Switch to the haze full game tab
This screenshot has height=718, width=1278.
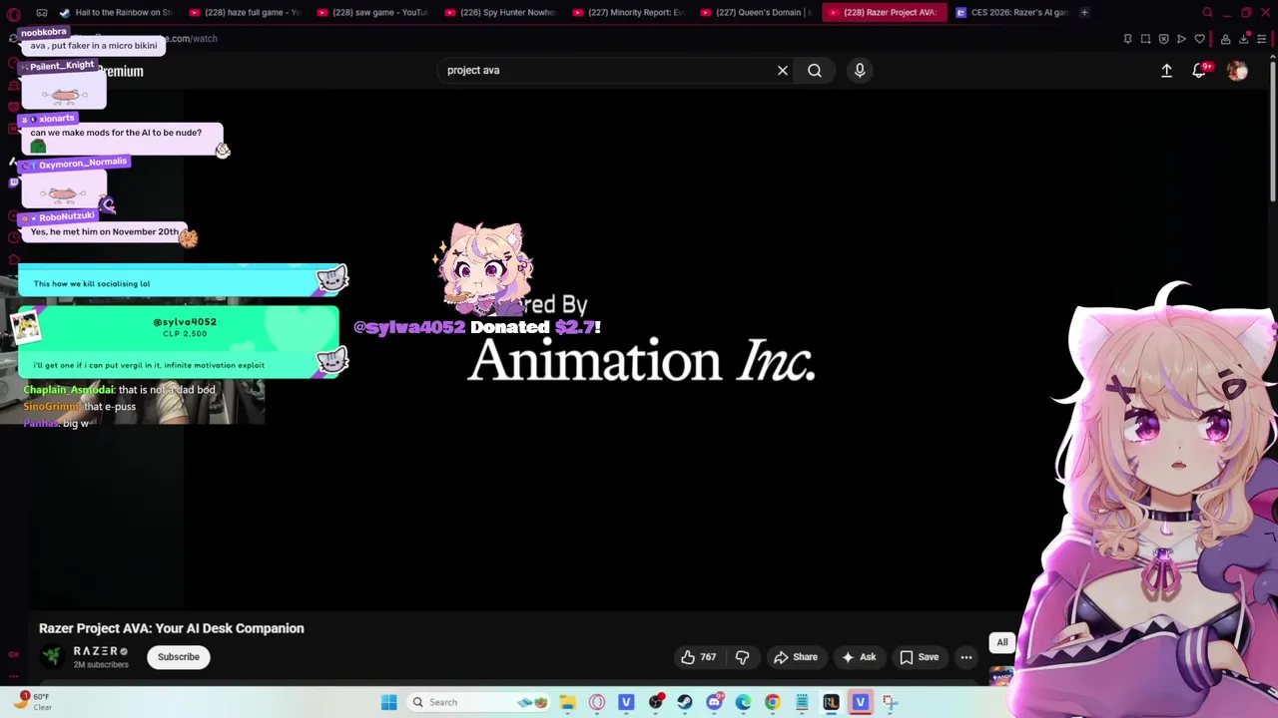coord(245,12)
